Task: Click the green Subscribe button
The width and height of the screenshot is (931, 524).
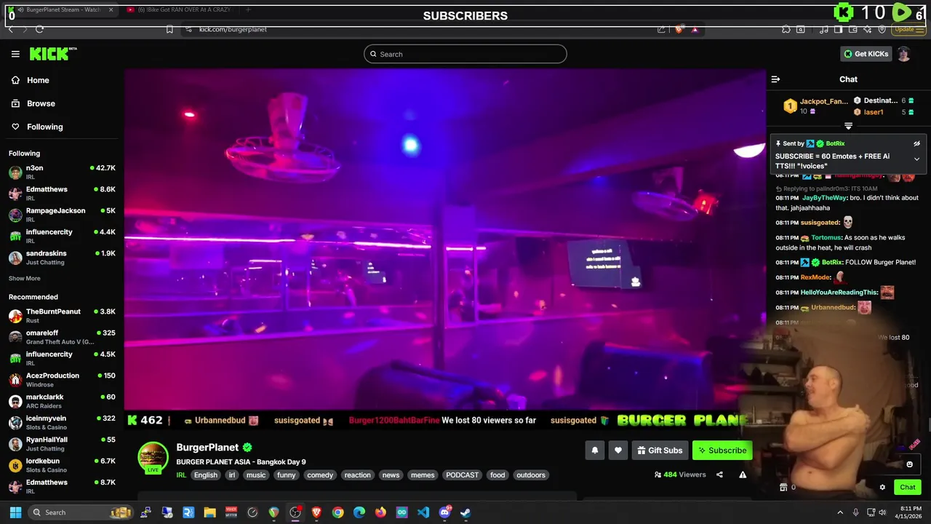Action: click(x=722, y=450)
